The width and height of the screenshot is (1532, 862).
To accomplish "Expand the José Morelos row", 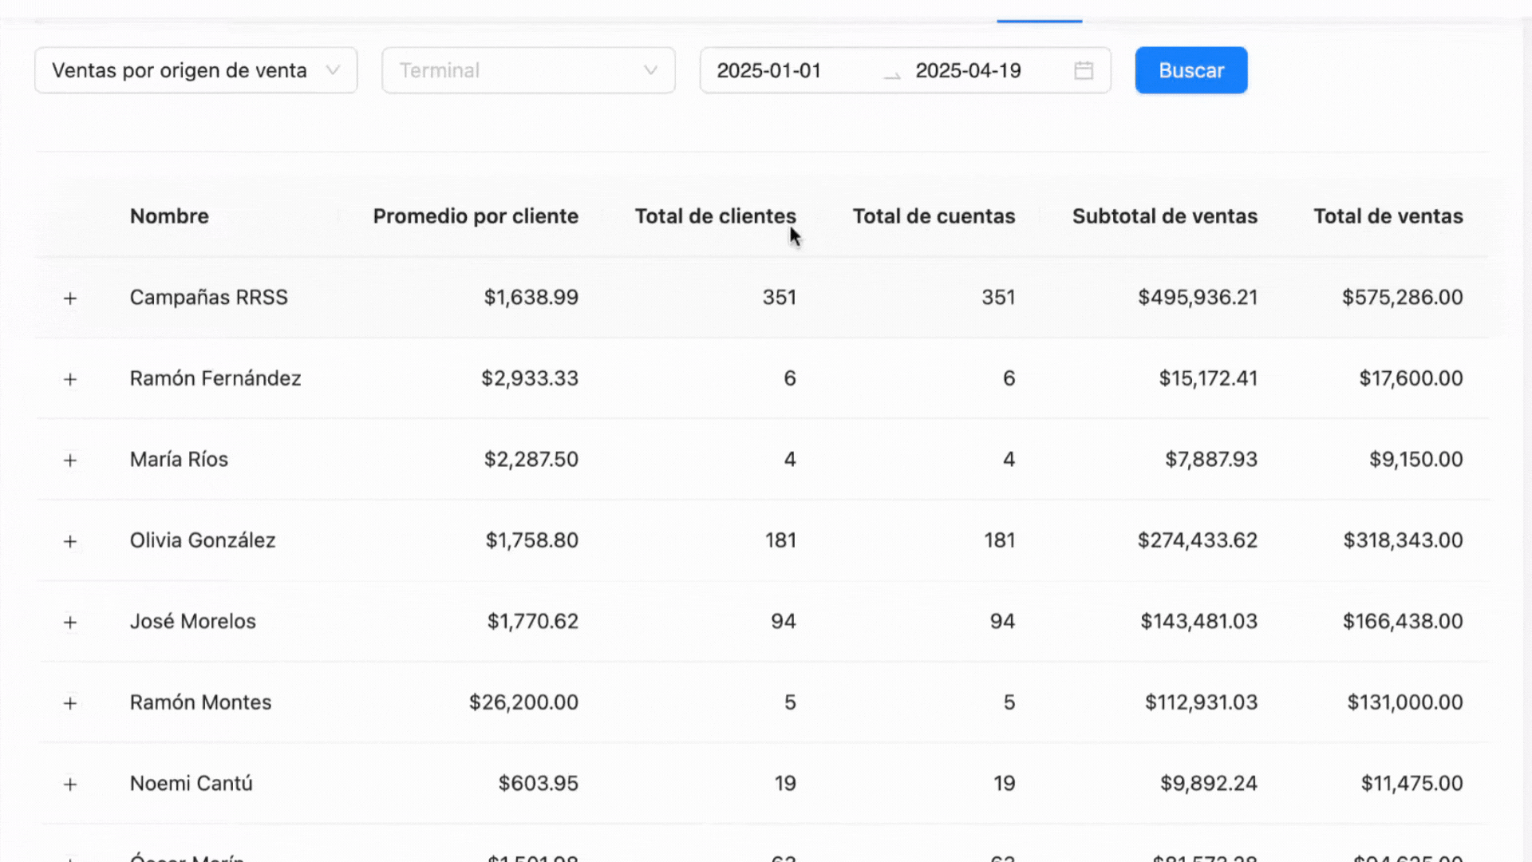I will [x=70, y=623].
